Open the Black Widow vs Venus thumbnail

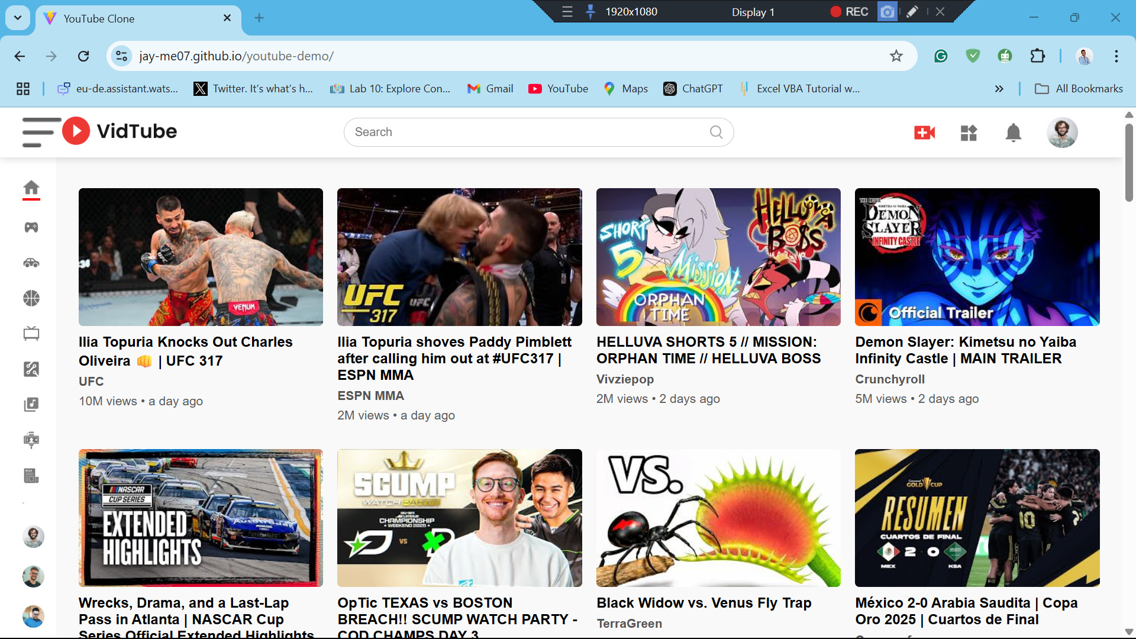click(x=718, y=518)
